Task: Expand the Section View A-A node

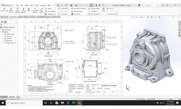Action: 3,43
